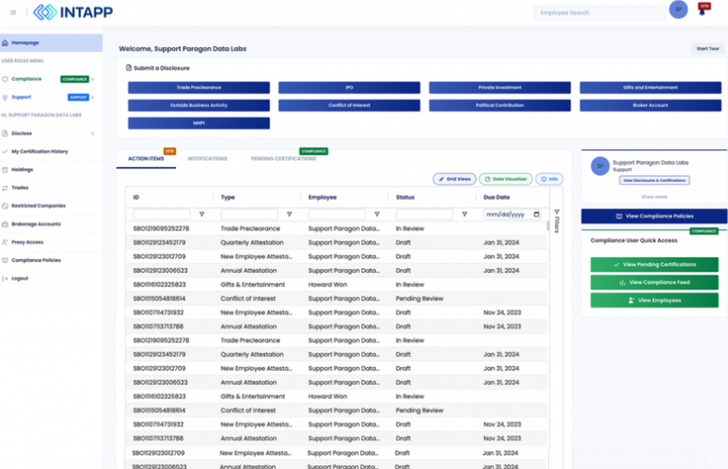Image resolution: width=728 pixels, height=469 pixels.
Task: Click the Info button
Action: [549, 179]
